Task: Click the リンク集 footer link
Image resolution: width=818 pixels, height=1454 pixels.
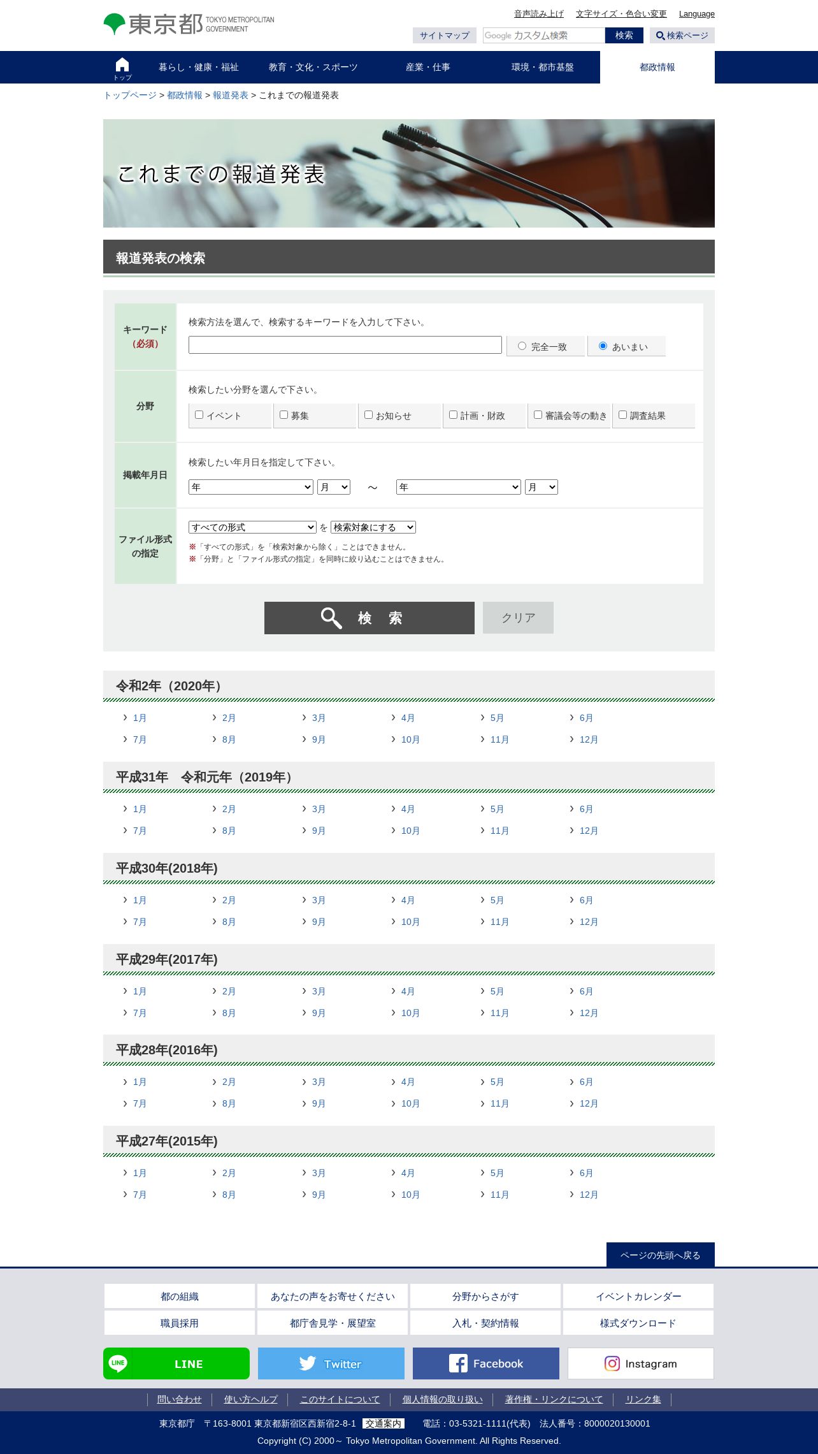Action: point(643,1399)
